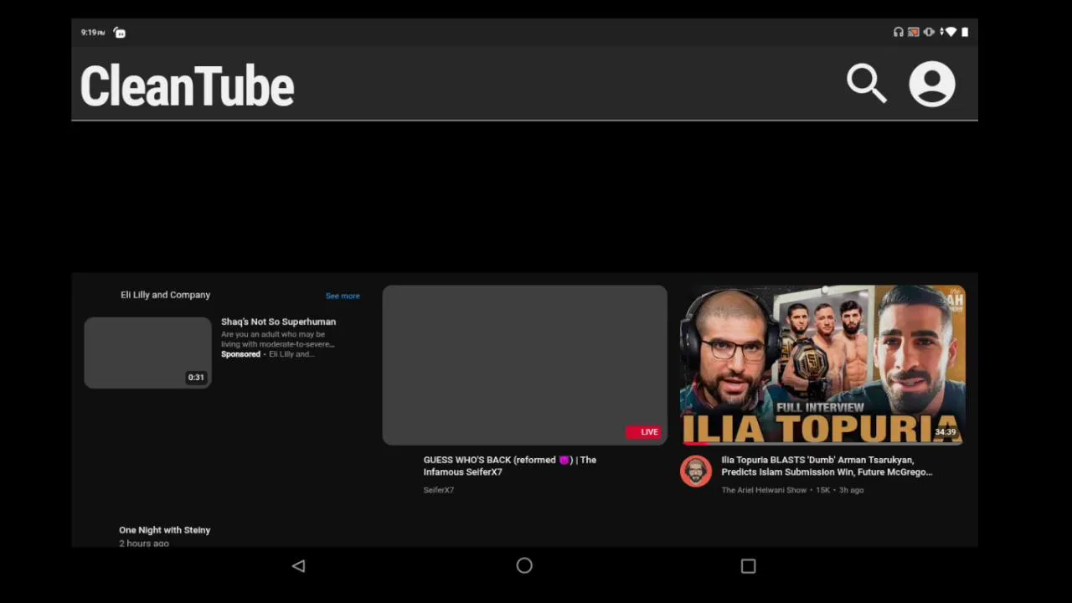The image size is (1072, 603).
Task: Click the 9:19 PM clock
Action: [93, 33]
